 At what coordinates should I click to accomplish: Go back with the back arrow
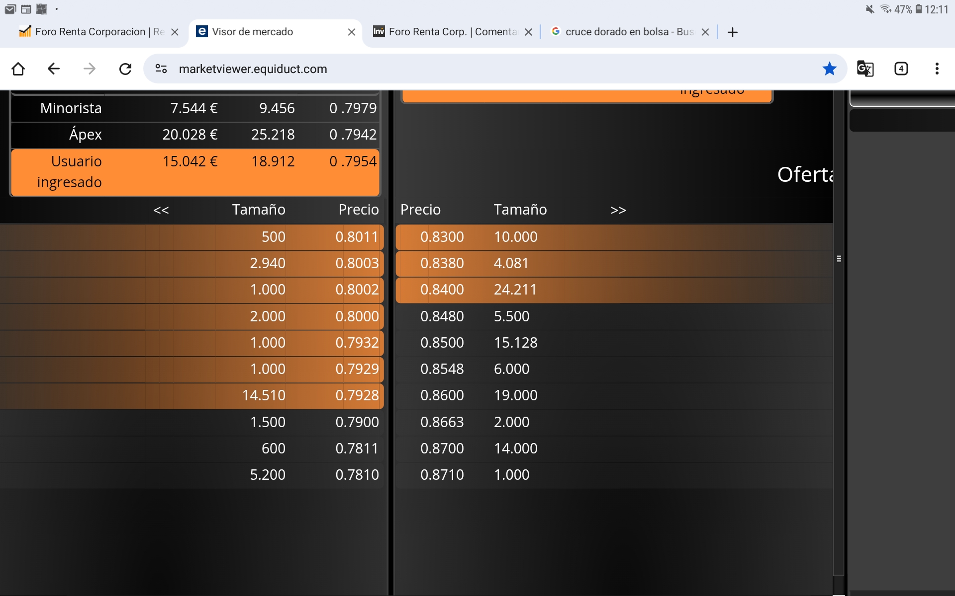[54, 69]
